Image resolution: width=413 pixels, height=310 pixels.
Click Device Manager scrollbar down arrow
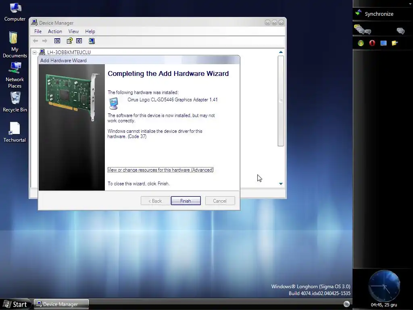281,184
